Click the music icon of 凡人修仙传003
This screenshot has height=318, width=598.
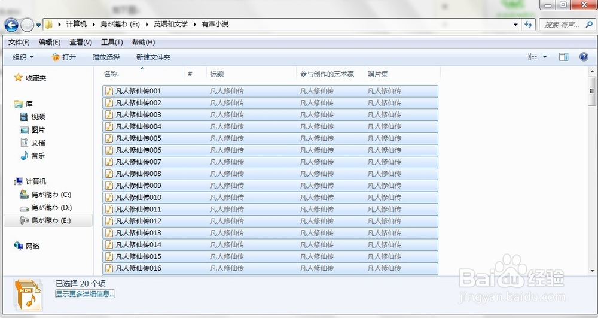(109, 114)
